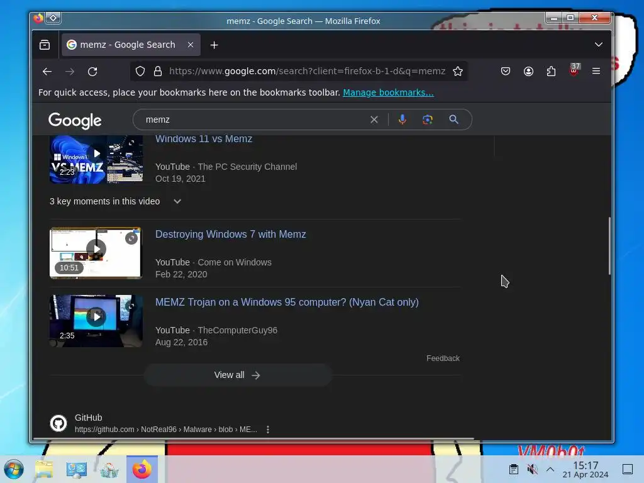The image size is (644, 483).
Task: Open Destroying Windows 7 with Memz link
Action: 230,235
